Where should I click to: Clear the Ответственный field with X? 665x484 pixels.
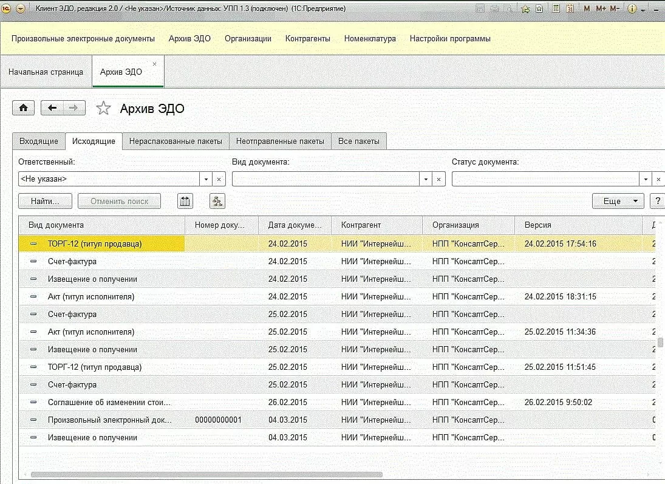pyautogui.click(x=219, y=179)
